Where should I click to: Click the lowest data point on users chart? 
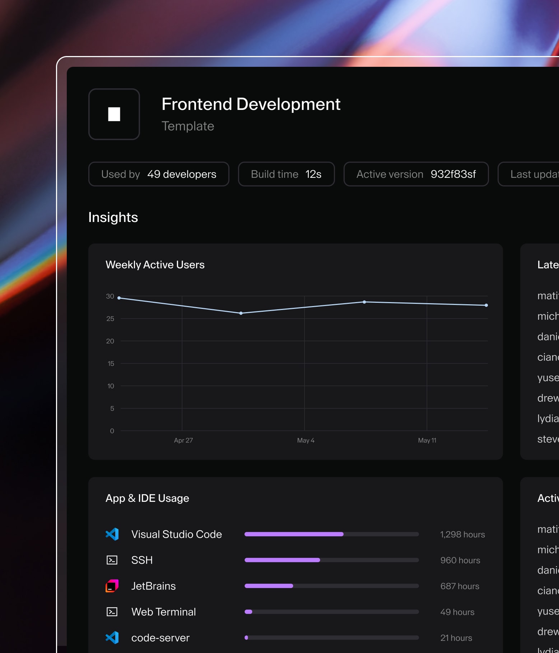(x=241, y=313)
